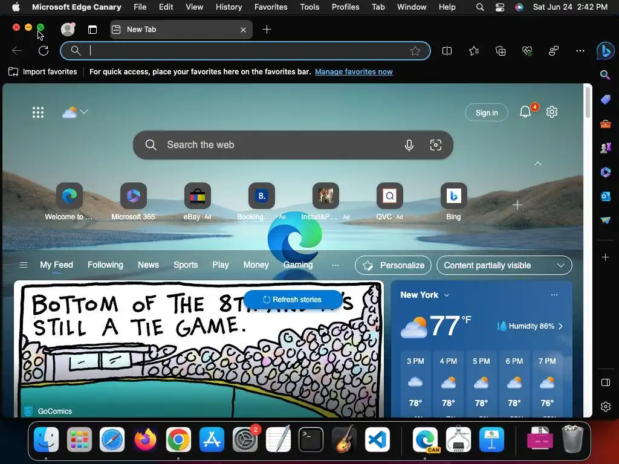Select the Following feed tab

(x=105, y=265)
